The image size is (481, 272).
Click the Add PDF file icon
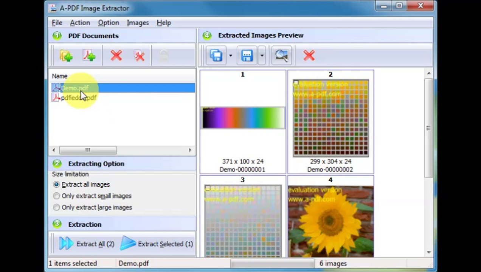point(89,56)
